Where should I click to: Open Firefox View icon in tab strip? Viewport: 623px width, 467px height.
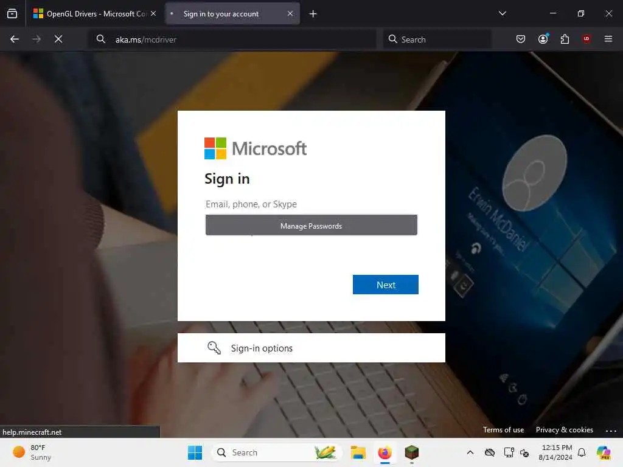[12, 13]
